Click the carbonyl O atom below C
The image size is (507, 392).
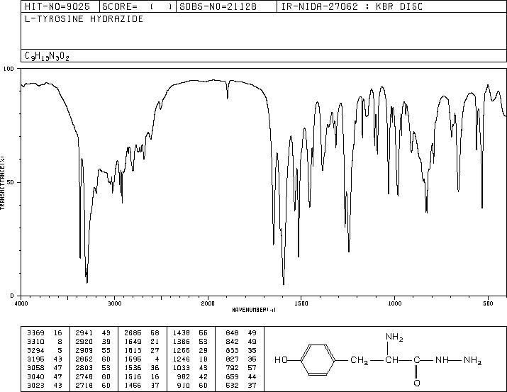click(417, 383)
